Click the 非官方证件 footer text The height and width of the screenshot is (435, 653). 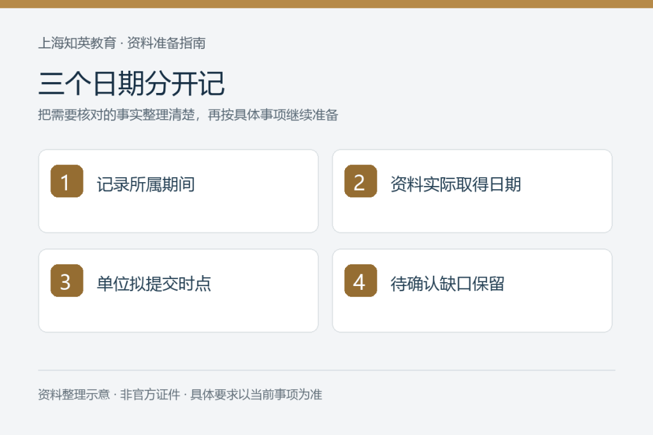[x=150, y=394]
